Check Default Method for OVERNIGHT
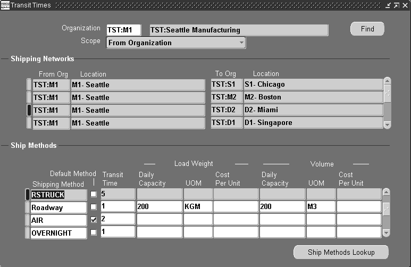 (94, 232)
